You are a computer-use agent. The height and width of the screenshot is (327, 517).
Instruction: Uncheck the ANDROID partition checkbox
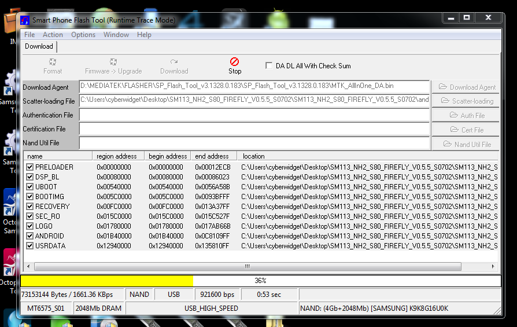pyautogui.click(x=30, y=236)
